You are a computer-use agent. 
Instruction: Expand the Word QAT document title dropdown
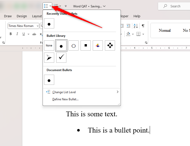(x=104, y=6)
